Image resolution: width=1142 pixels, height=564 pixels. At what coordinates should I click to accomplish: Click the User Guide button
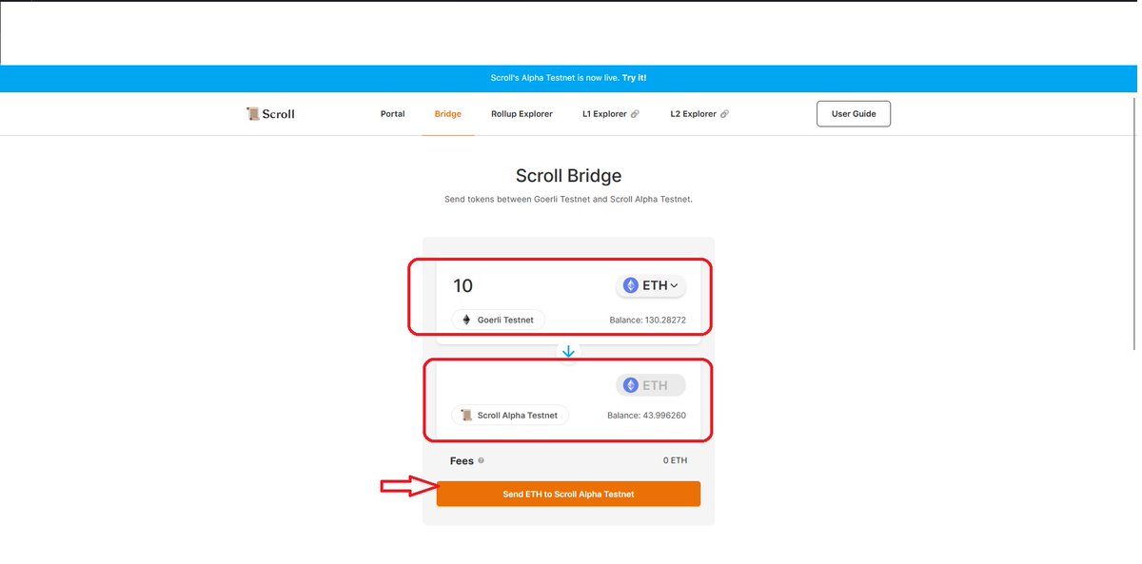[x=854, y=114]
